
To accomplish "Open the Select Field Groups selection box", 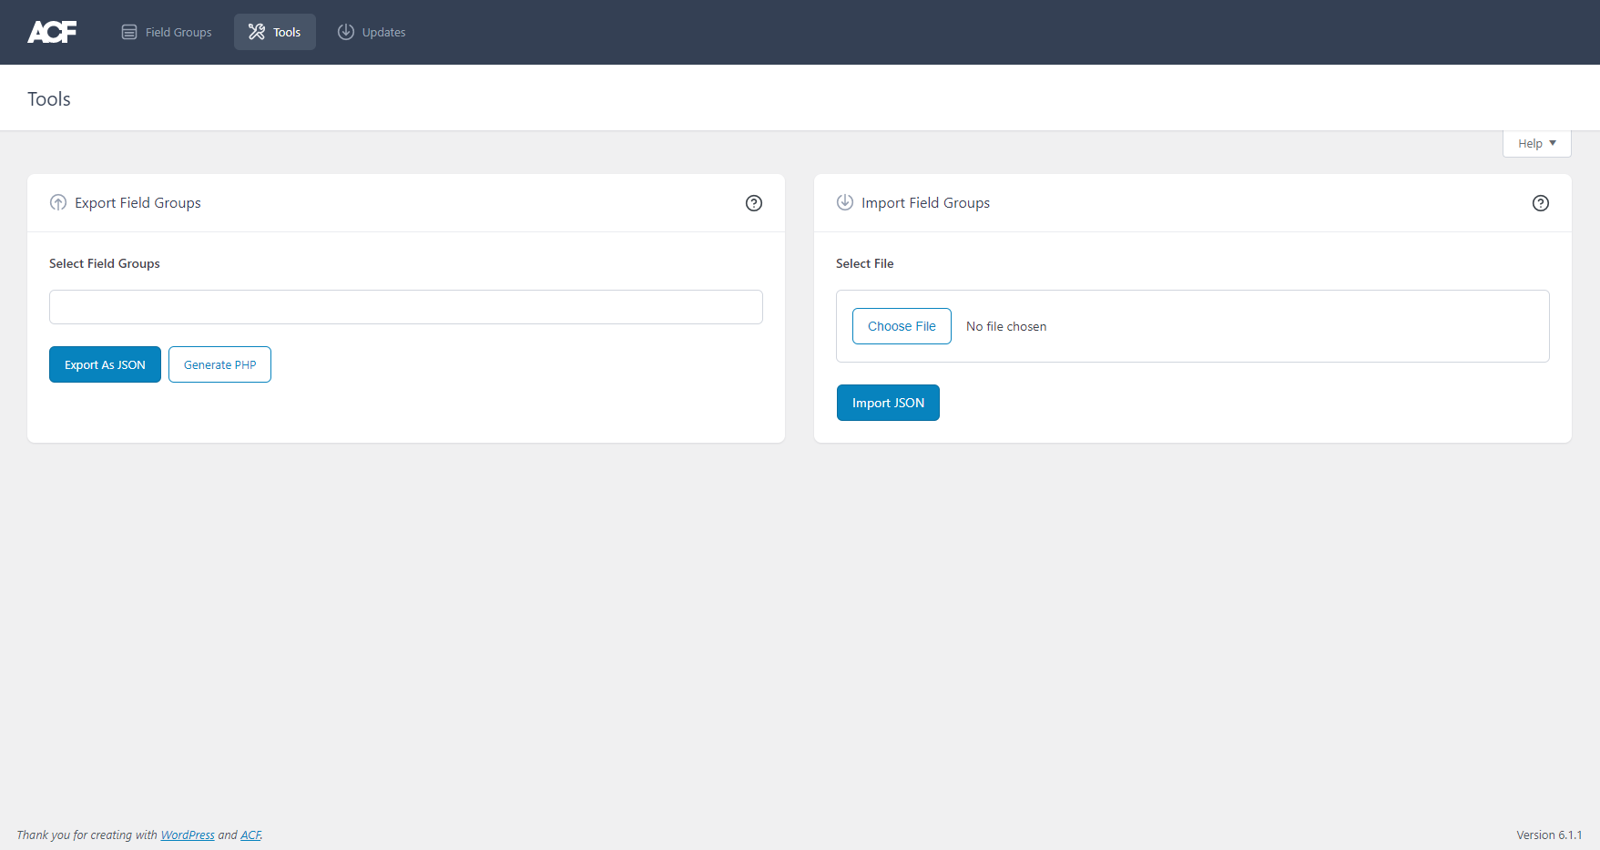I will pos(406,307).
